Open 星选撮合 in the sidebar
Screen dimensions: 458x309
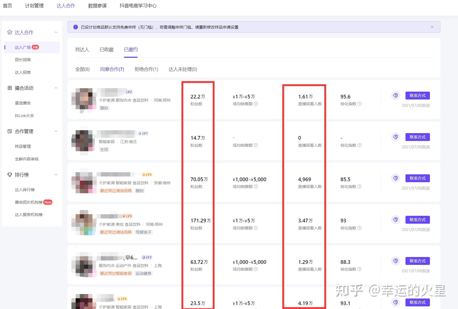pyautogui.click(x=23, y=103)
